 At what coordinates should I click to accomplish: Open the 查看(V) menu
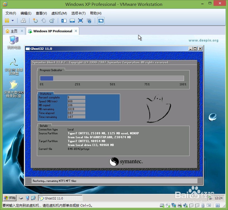(x=41, y=13)
